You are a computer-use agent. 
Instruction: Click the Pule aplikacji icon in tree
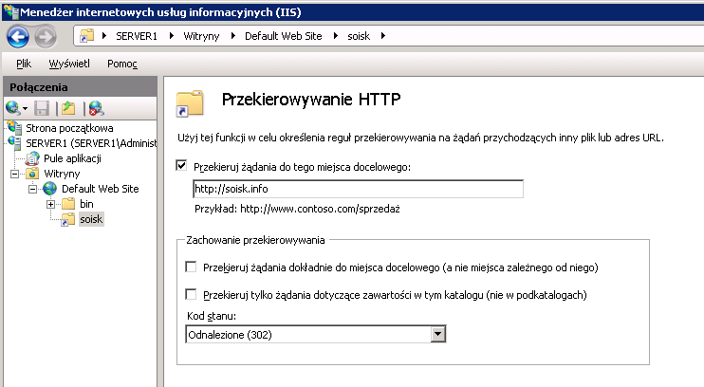[x=32, y=158]
